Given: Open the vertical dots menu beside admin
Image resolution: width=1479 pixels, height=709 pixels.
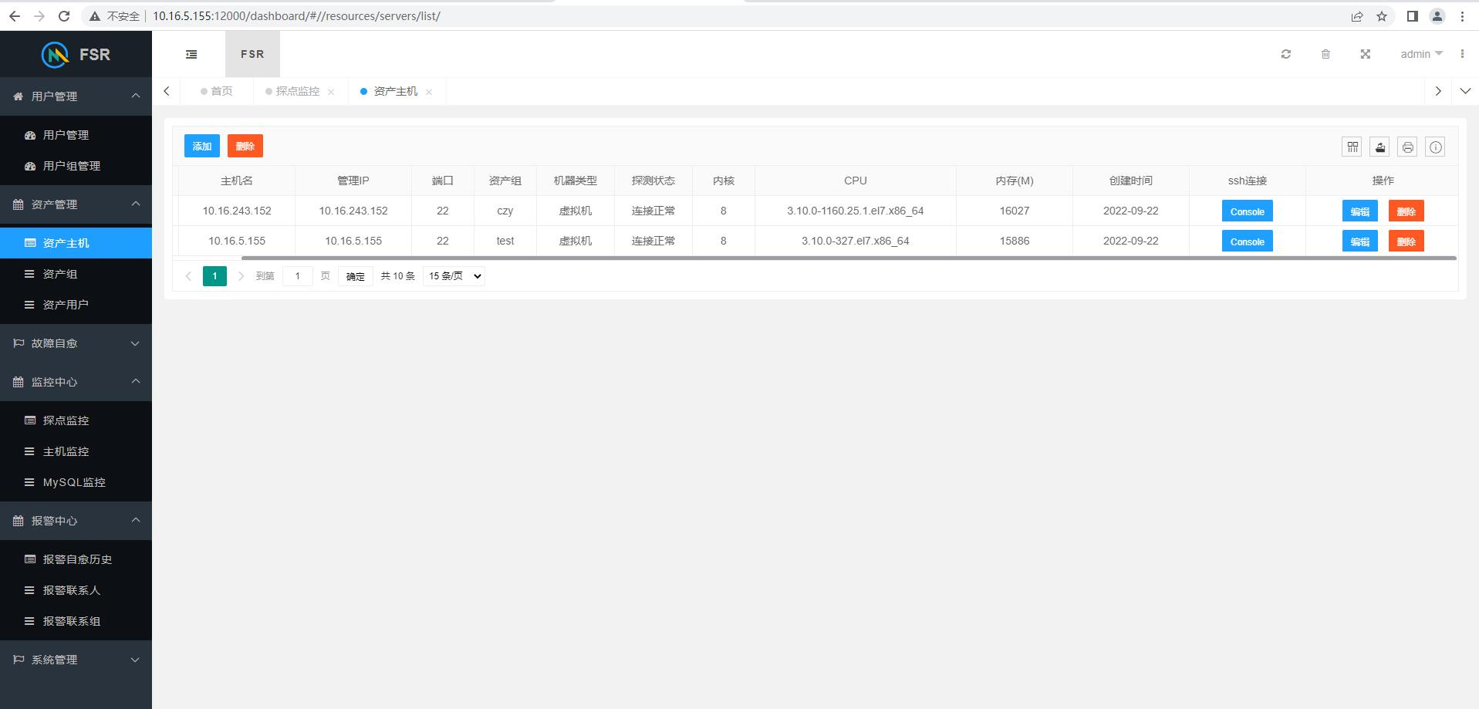Looking at the screenshot, I should (x=1462, y=54).
